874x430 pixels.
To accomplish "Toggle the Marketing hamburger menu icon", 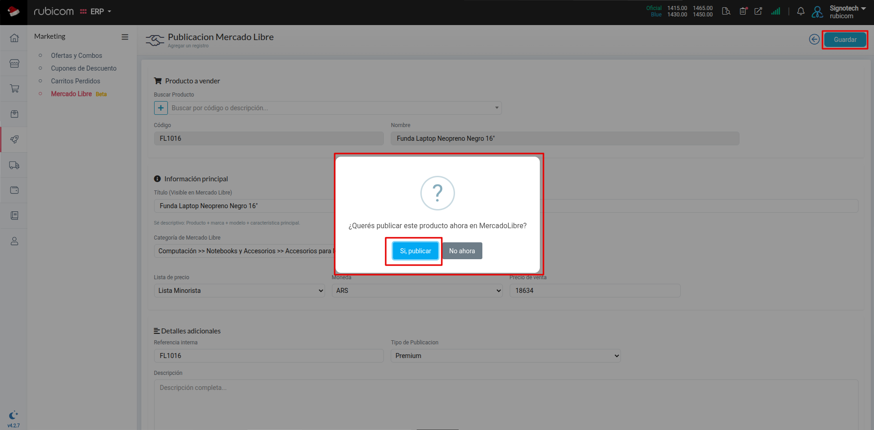I will [124, 37].
